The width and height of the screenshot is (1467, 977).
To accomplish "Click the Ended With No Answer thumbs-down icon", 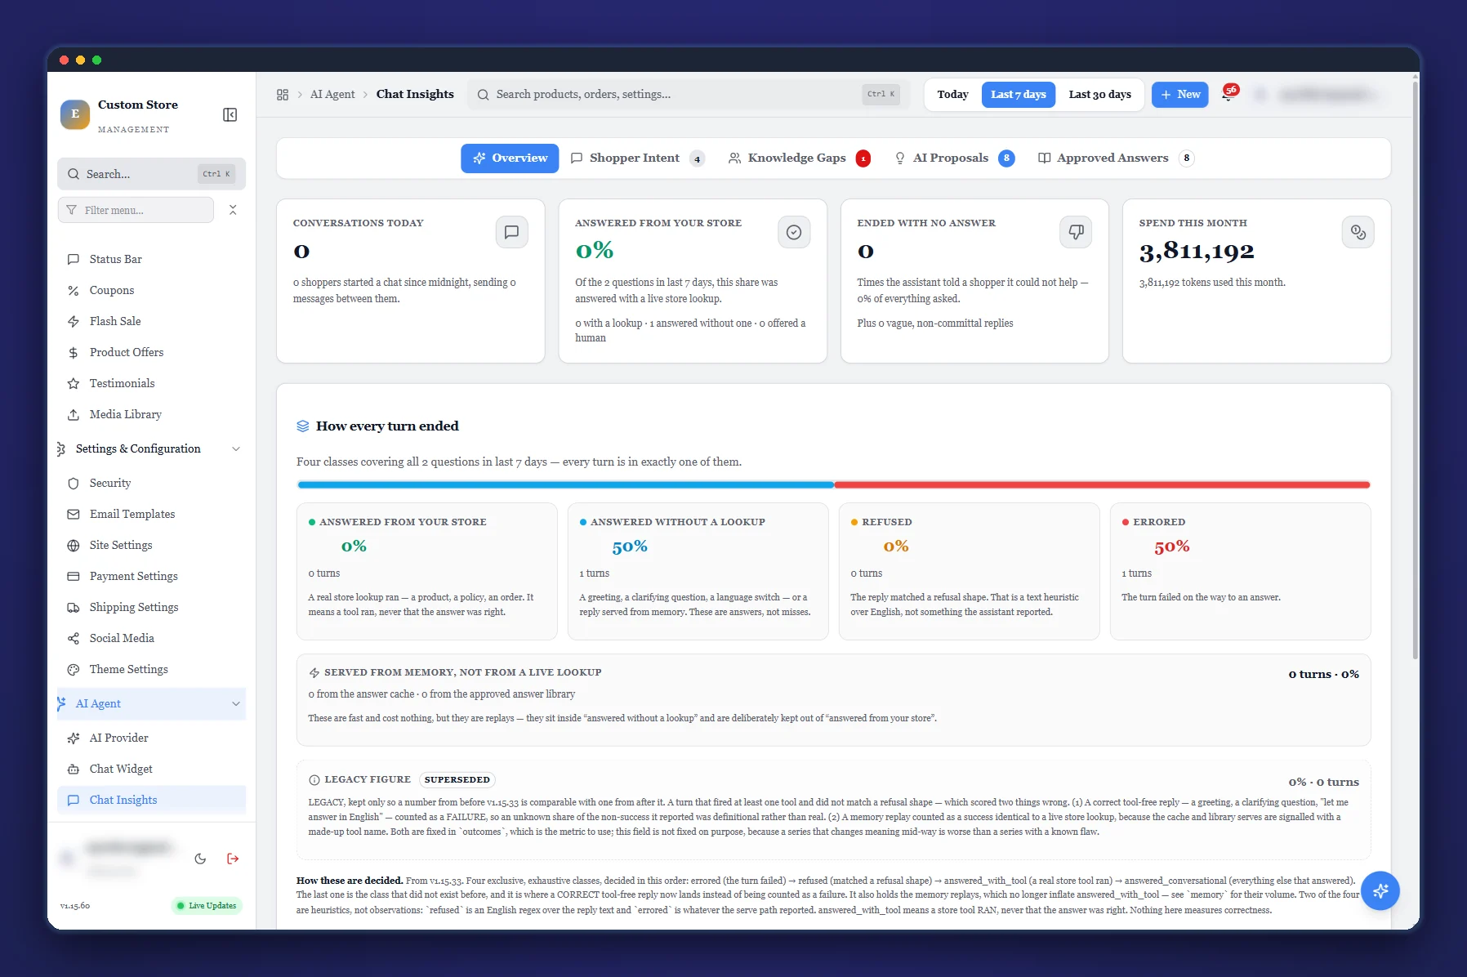I will tap(1076, 232).
